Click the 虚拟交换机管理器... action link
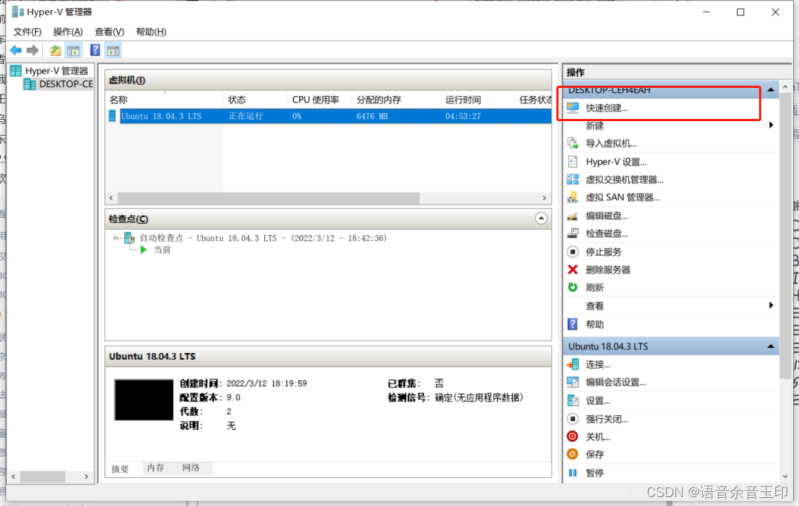Viewport: 799px width, 506px height. [624, 180]
